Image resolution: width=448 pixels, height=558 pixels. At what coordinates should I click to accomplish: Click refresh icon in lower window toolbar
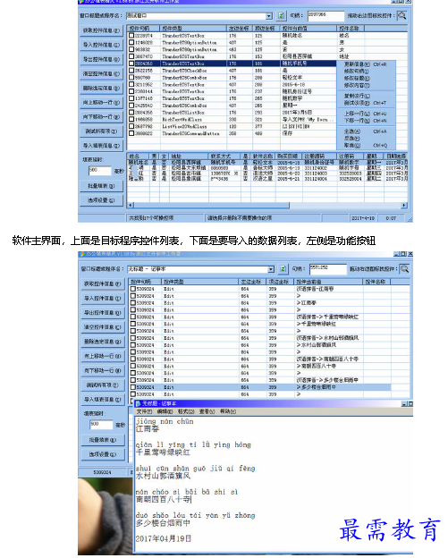pyautogui.click(x=283, y=269)
